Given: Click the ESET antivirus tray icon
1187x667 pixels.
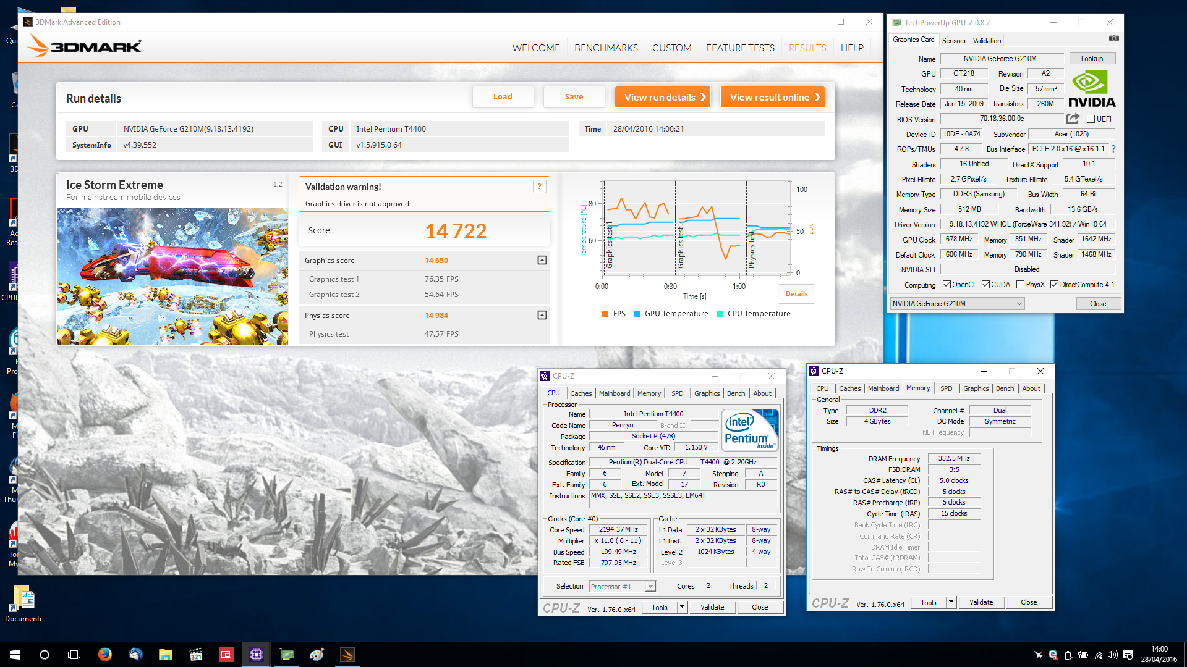Looking at the screenshot, I should (x=1053, y=655).
